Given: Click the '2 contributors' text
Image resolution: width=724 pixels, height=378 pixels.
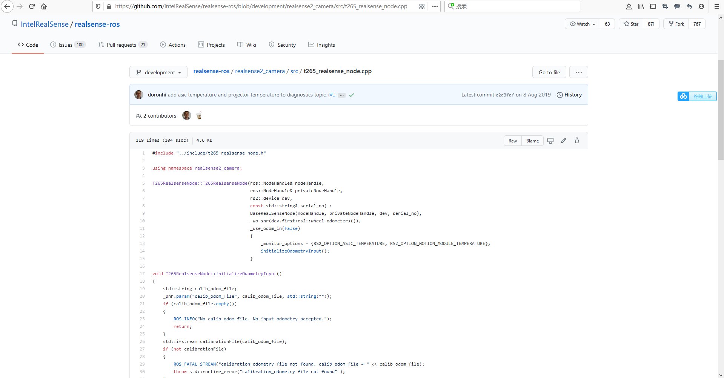Looking at the screenshot, I should (160, 116).
